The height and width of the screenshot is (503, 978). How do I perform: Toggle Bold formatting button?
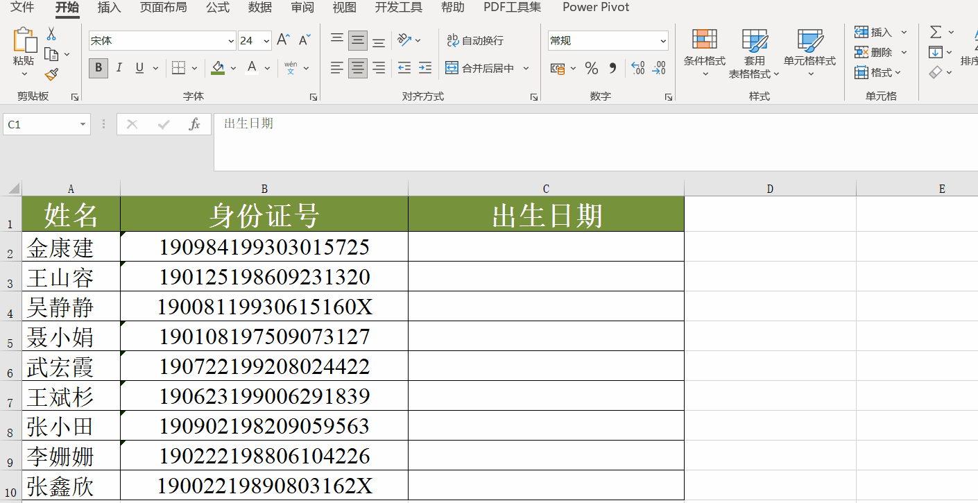click(x=98, y=68)
